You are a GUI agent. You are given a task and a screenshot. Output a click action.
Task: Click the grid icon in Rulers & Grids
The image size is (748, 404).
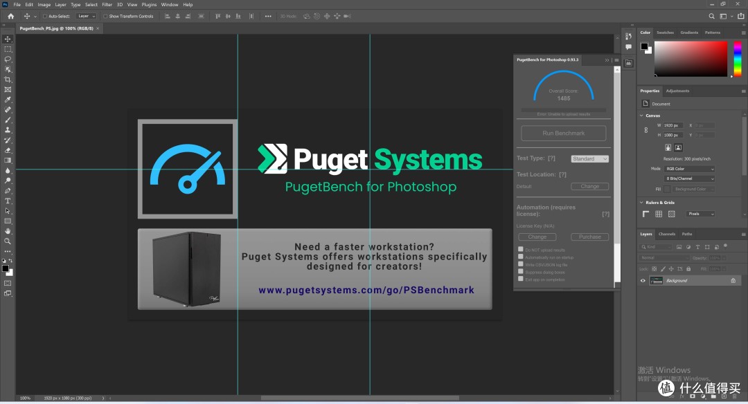pos(659,214)
